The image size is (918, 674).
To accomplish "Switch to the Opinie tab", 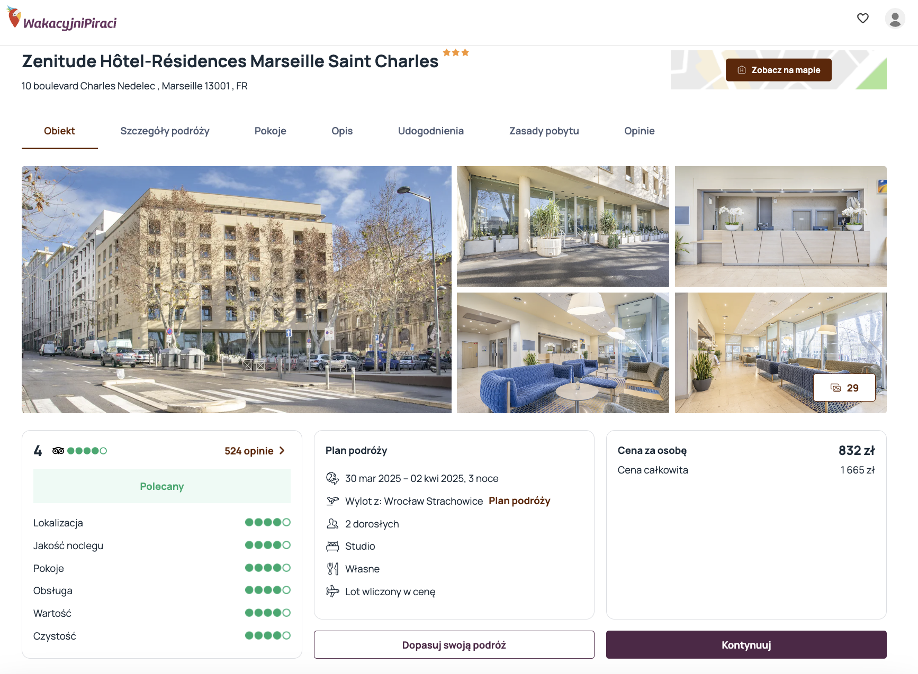I will 640,131.
